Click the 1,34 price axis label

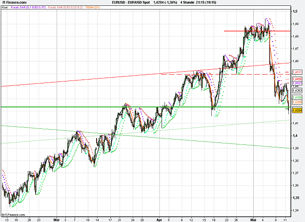click(296, 210)
